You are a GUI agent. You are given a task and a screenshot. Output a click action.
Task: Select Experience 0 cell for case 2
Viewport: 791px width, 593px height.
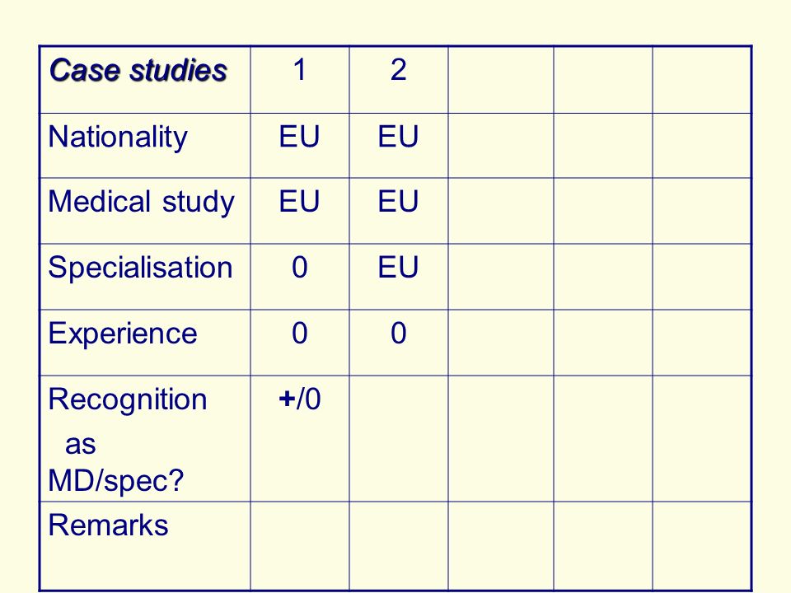(x=399, y=343)
